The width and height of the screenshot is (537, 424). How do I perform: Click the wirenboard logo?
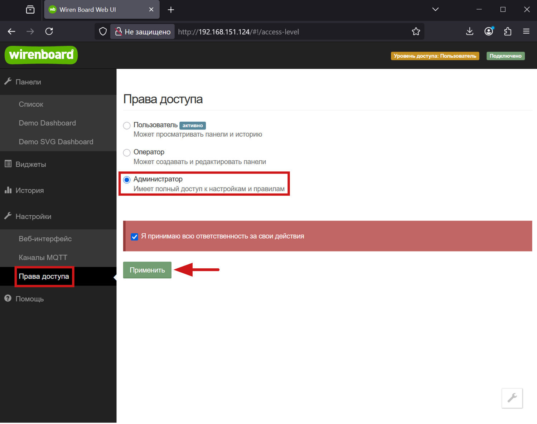tap(41, 55)
